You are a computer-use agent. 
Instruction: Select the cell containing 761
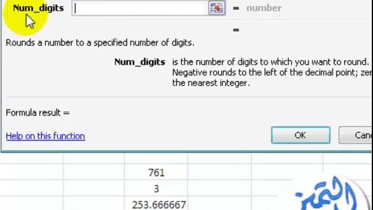point(156,172)
